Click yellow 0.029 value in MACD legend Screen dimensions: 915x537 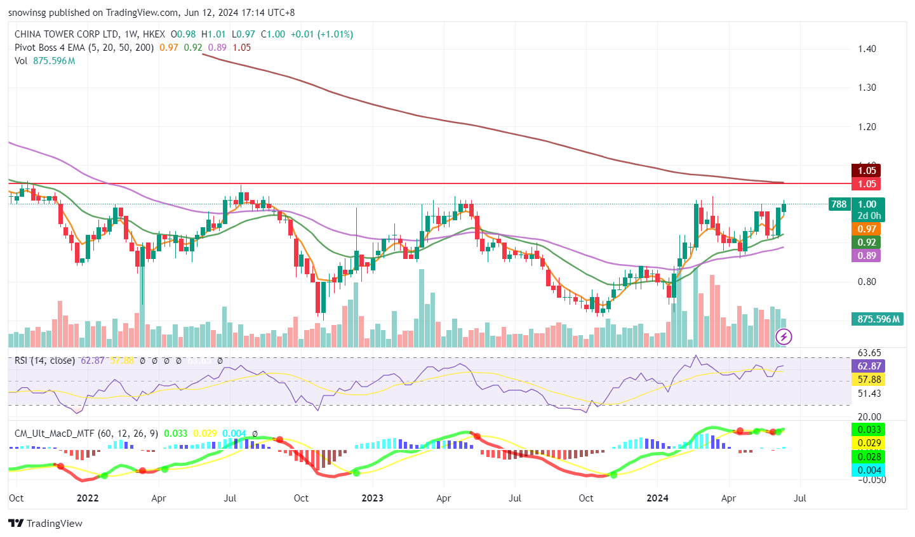coord(205,434)
